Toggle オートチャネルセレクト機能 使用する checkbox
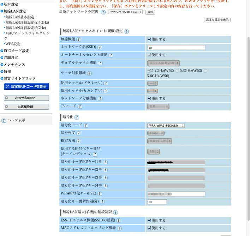 tap(149, 55)
